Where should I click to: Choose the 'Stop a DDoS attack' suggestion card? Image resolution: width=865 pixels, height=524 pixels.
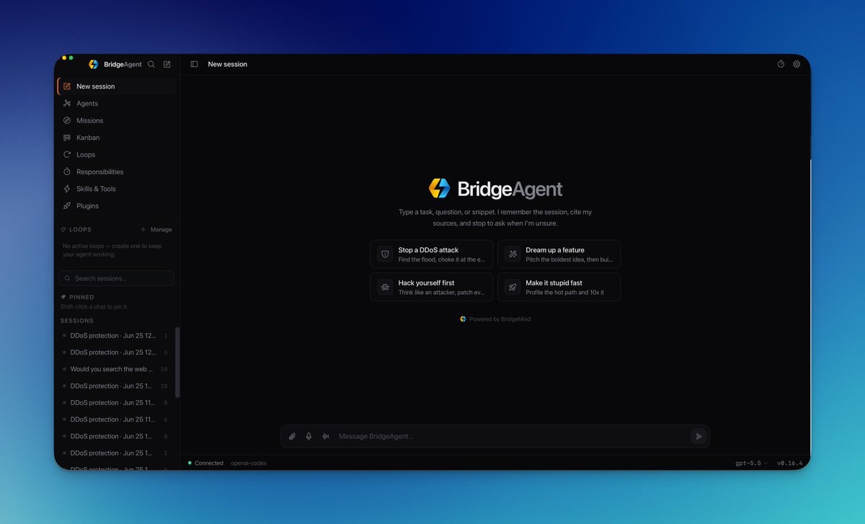tap(432, 254)
